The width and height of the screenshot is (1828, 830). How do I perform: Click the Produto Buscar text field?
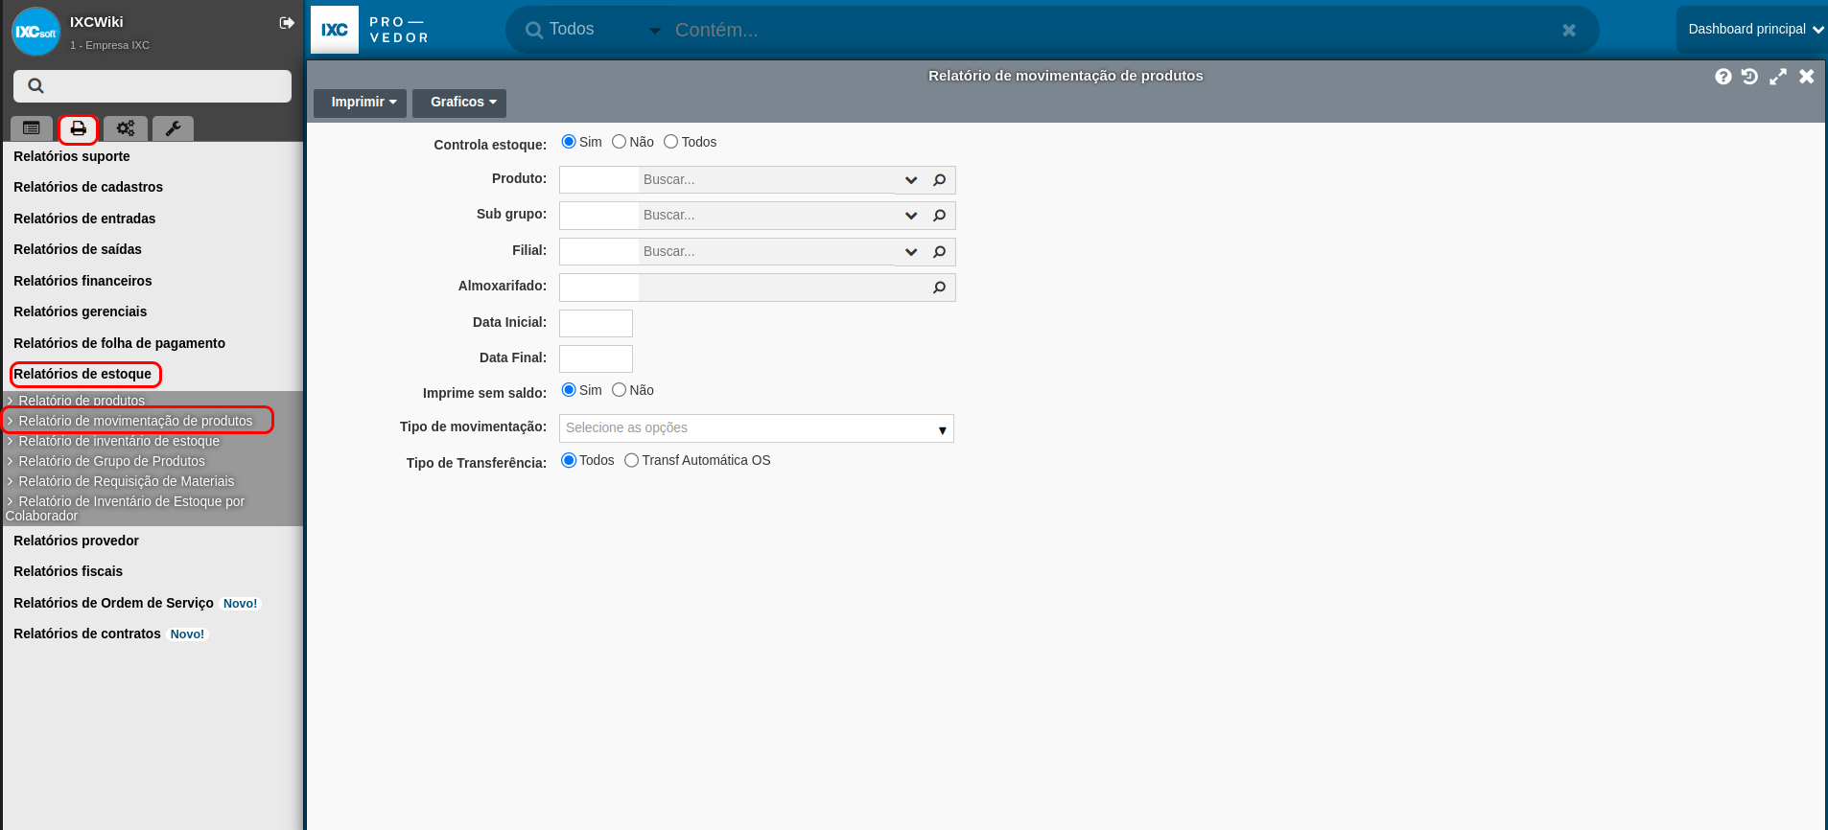pyautogui.click(x=767, y=180)
